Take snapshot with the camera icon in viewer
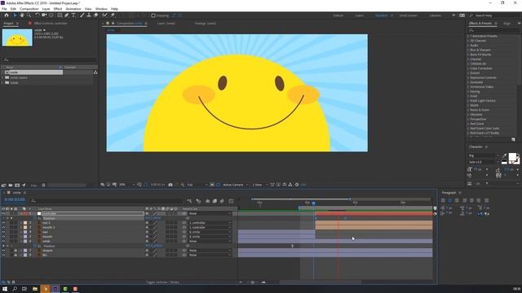The image size is (522, 293). (170, 185)
